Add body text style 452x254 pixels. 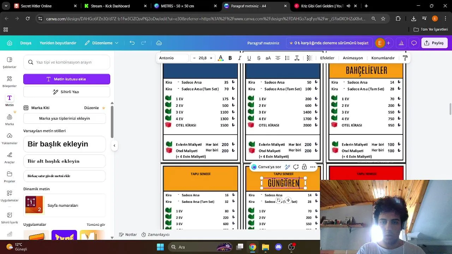pos(65,176)
